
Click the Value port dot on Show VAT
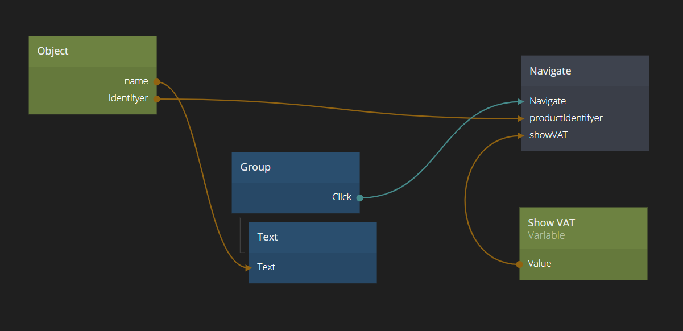click(x=519, y=264)
